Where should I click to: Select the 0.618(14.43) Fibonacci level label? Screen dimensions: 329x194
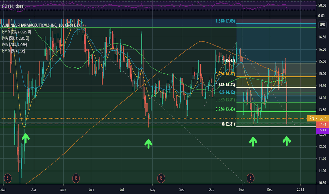(225, 85)
